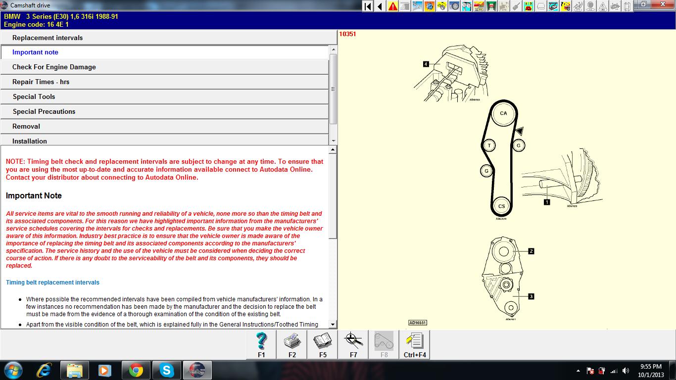Open the Repair Times - hrs section
676x380 pixels.
(x=164, y=82)
